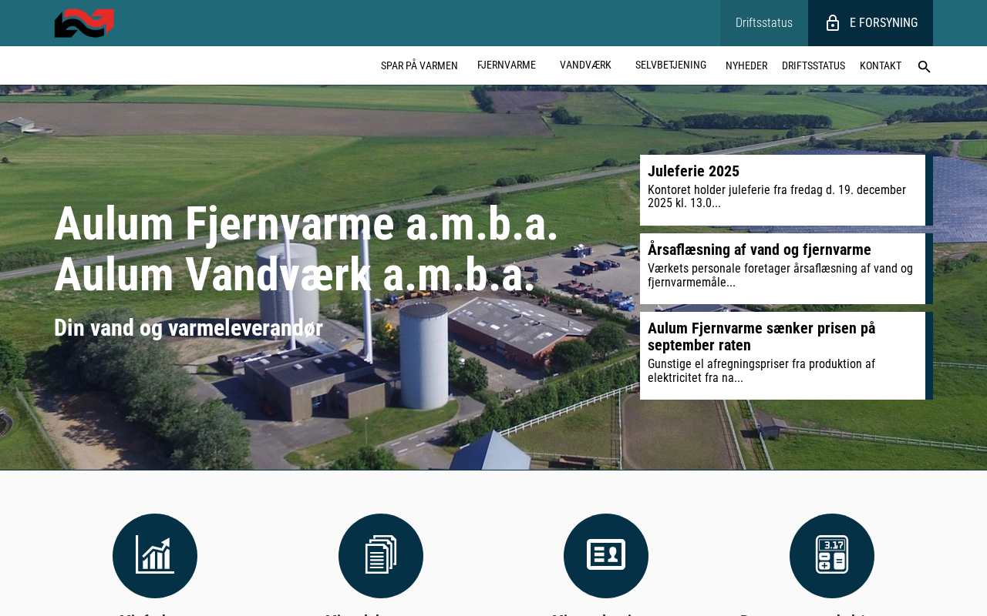Go to the KONTAKT page
987x616 pixels.
[881, 66]
